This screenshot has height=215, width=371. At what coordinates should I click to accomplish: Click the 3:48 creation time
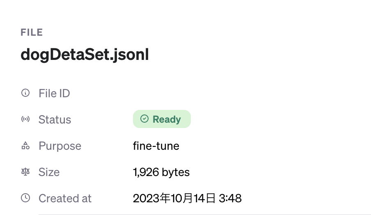230,199
